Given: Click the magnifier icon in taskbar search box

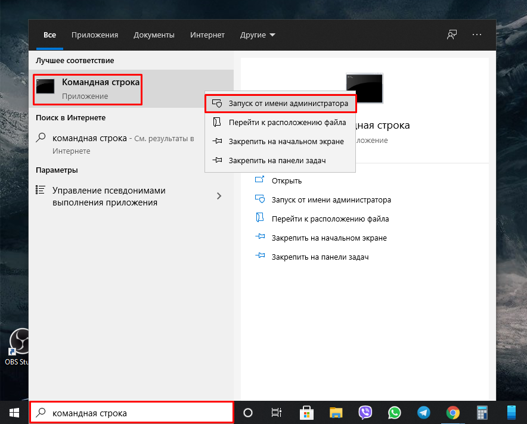Looking at the screenshot, I should coord(41,412).
